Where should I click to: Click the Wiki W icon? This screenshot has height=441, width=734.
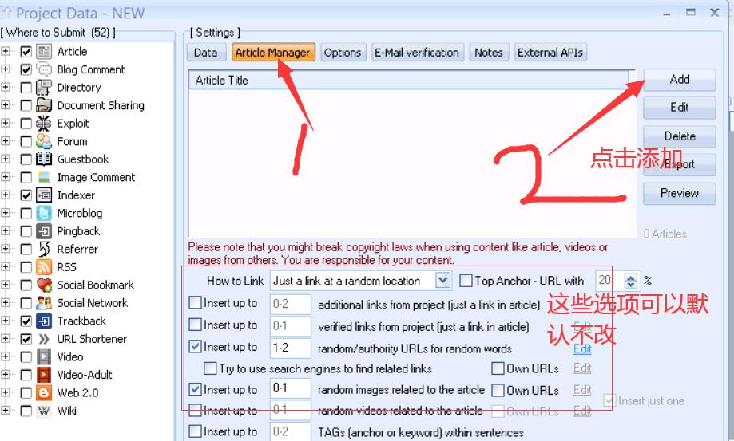click(45, 411)
